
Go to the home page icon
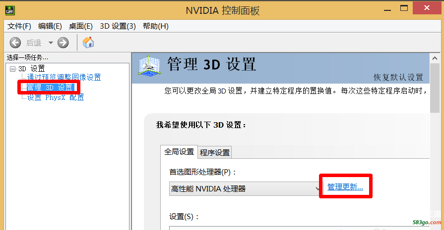click(88, 43)
